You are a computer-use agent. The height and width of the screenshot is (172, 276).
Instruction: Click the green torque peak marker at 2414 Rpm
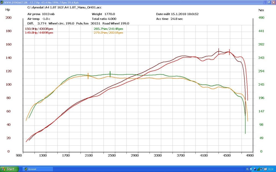point(110,74)
